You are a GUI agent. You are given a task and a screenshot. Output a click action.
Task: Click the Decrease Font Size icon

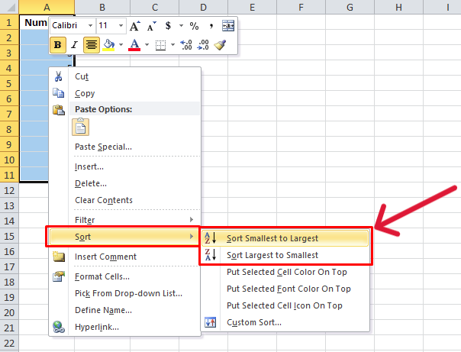pos(150,26)
